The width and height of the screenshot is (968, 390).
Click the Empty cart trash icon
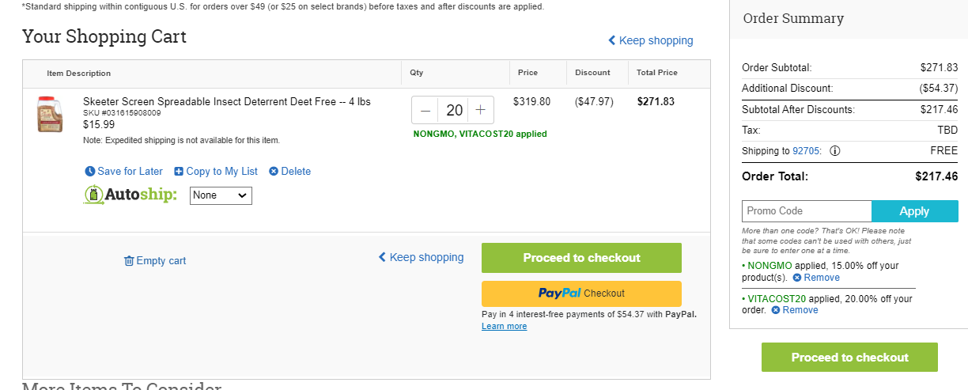click(129, 261)
